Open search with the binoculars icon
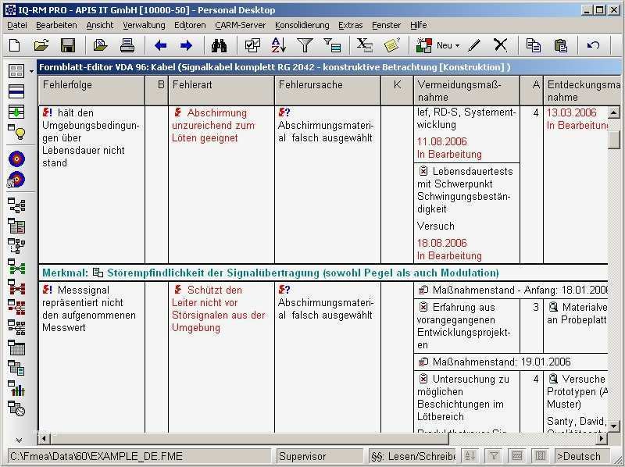625x467 pixels. point(219,45)
